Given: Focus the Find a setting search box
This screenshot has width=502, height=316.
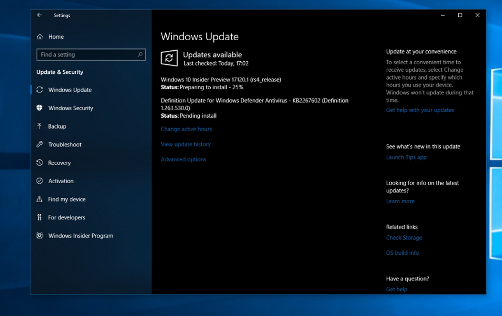Looking at the screenshot, I should point(91,54).
